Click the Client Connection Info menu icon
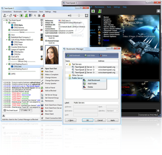This screenshot has width=162, height=155. (x=42, y=118)
